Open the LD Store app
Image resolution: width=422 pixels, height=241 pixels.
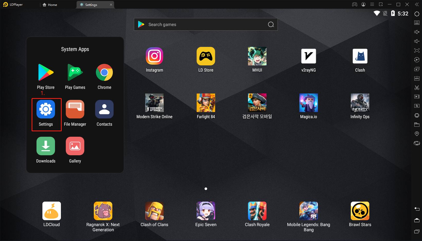206,56
